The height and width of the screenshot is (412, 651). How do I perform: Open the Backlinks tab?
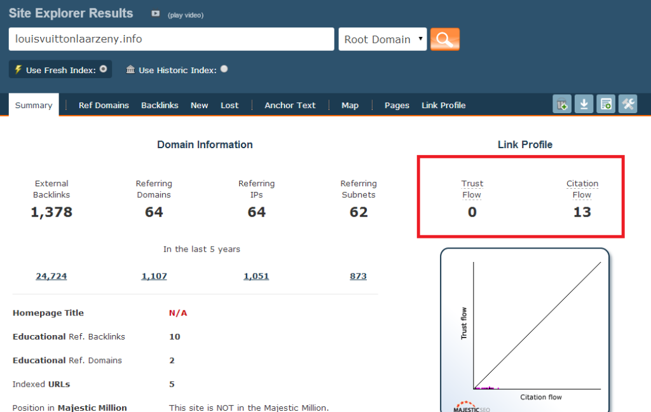[160, 105]
